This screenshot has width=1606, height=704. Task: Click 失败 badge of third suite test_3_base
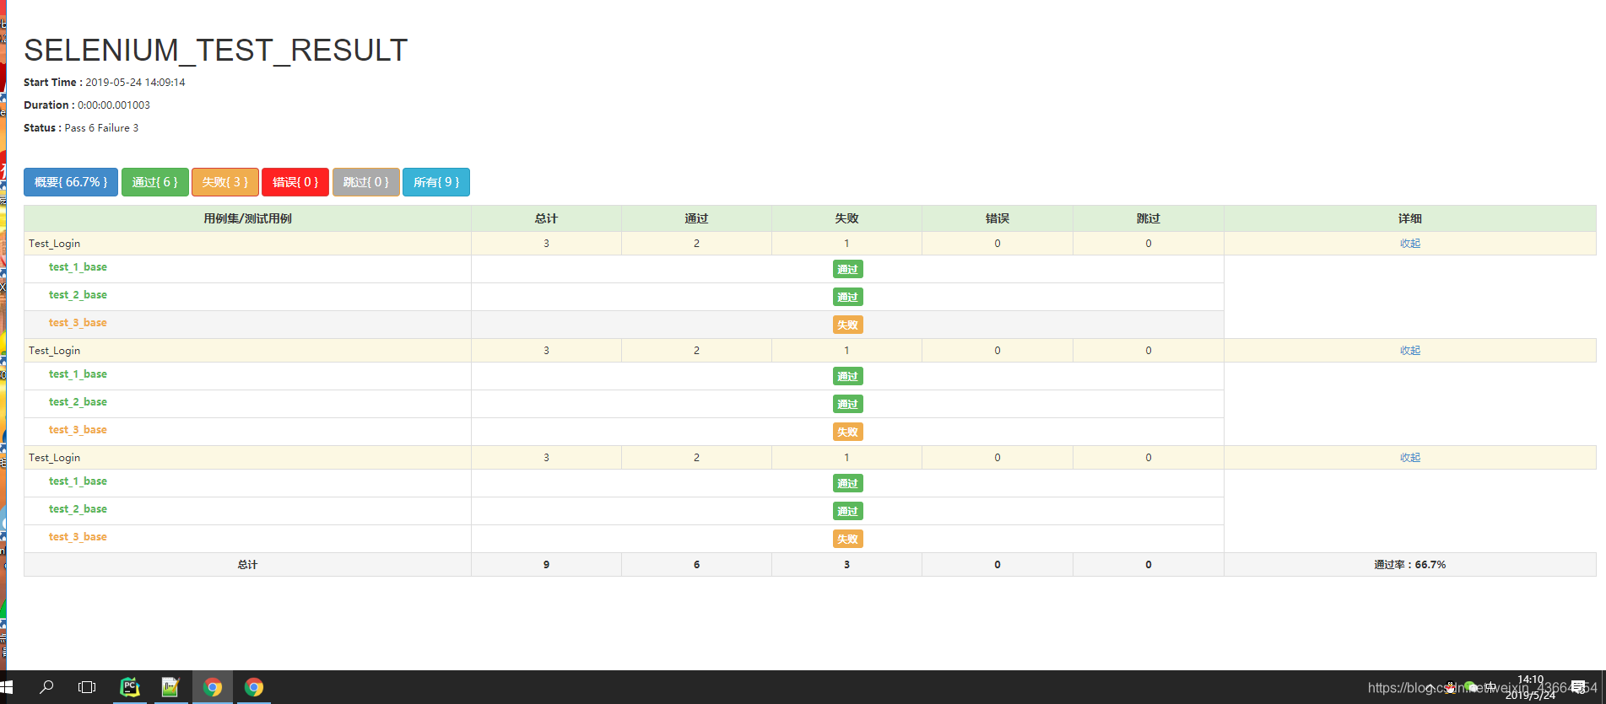click(x=847, y=540)
